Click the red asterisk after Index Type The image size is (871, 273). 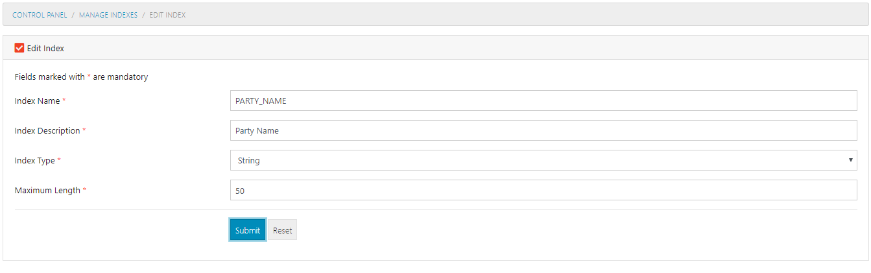60,161
